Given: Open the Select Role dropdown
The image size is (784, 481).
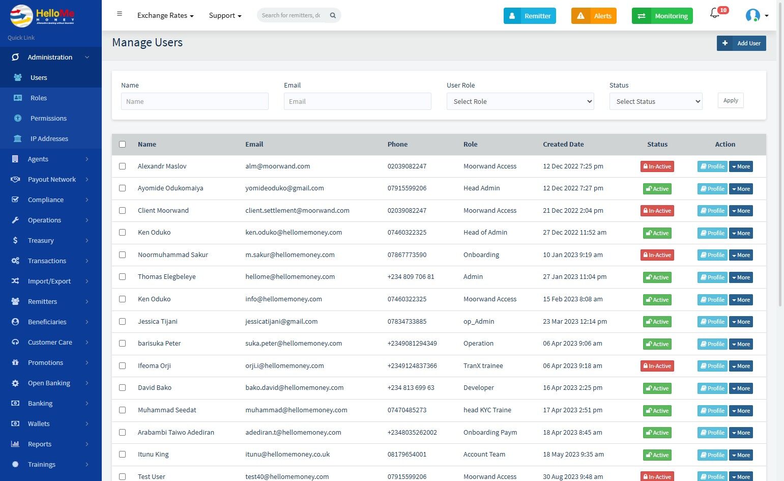Looking at the screenshot, I should coord(520,101).
